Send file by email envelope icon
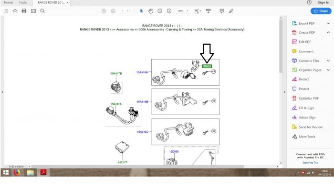The width and height of the screenshot is (334, 187). [33, 11]
